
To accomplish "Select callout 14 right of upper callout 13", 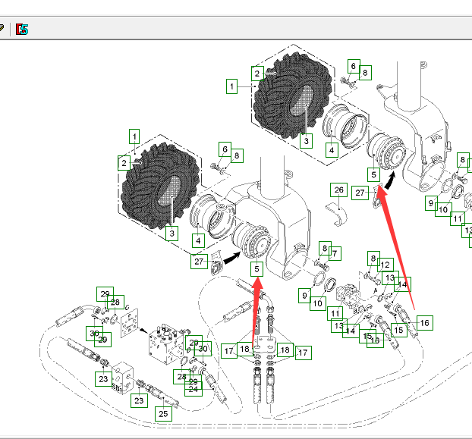I will pos(402,284).
